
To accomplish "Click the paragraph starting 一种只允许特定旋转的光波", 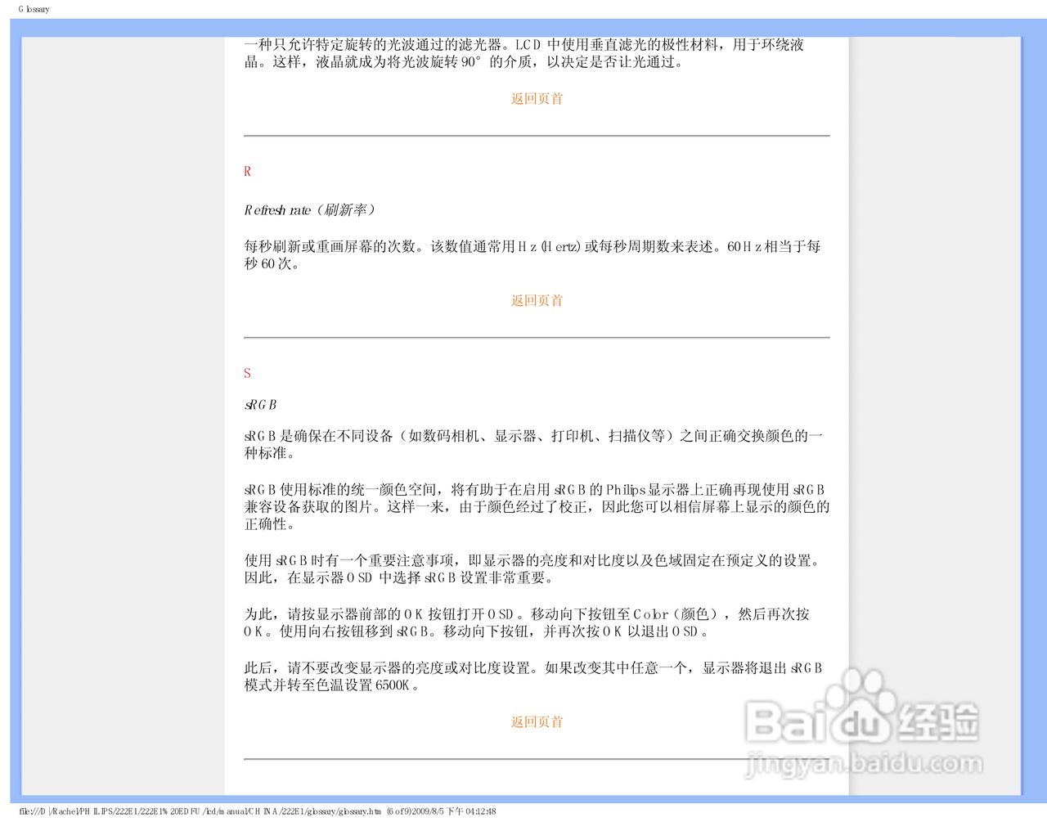I will (524, 53).
